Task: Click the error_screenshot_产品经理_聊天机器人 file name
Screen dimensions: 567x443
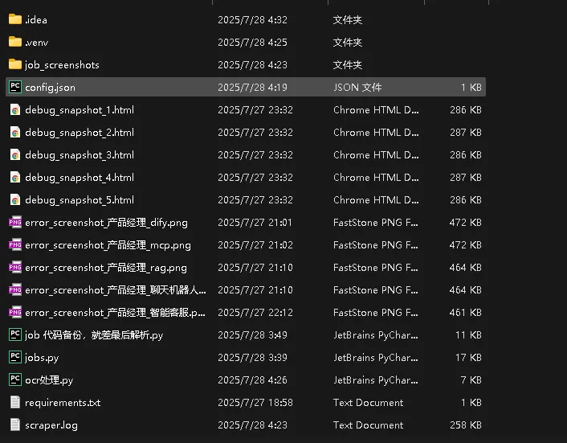Action: [x=116, y=289]
